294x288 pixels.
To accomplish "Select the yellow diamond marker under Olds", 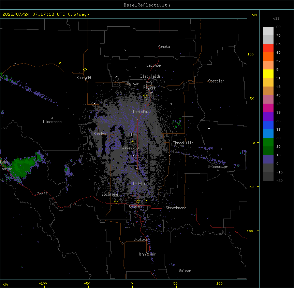I will click(x=133, y=142).
